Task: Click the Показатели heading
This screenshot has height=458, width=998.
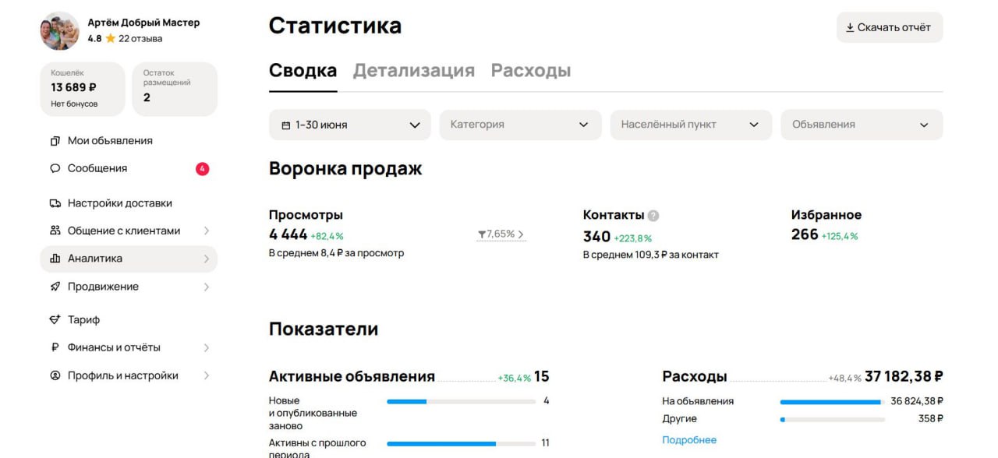Action: pyautogui.click(x=324, y=329)
